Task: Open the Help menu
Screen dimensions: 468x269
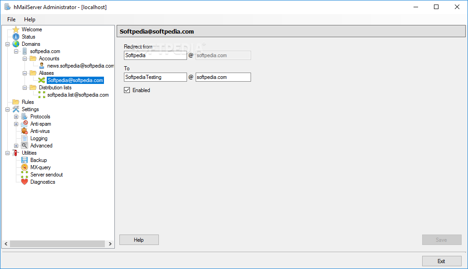Action: pyautogui.click(x=30, y=20)
